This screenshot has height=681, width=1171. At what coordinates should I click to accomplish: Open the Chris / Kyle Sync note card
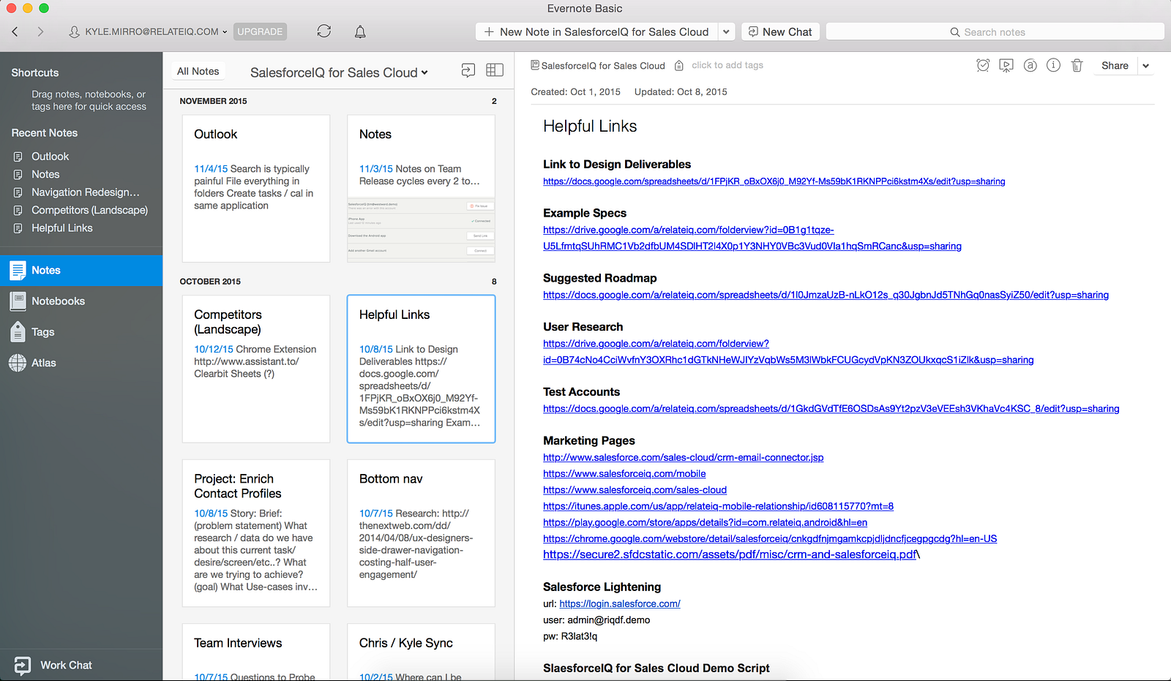[x=421, y=652]
